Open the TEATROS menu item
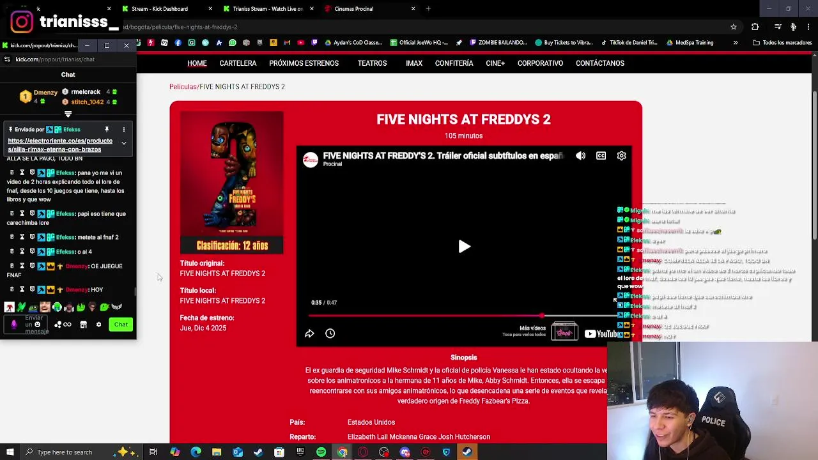818x460 pixels. 372,63
